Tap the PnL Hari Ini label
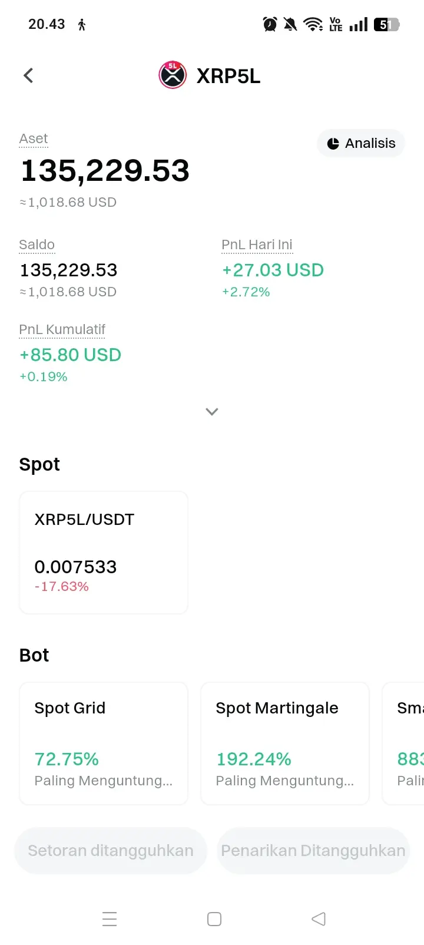Screen dimensions: 424x945 pos(257,244)
